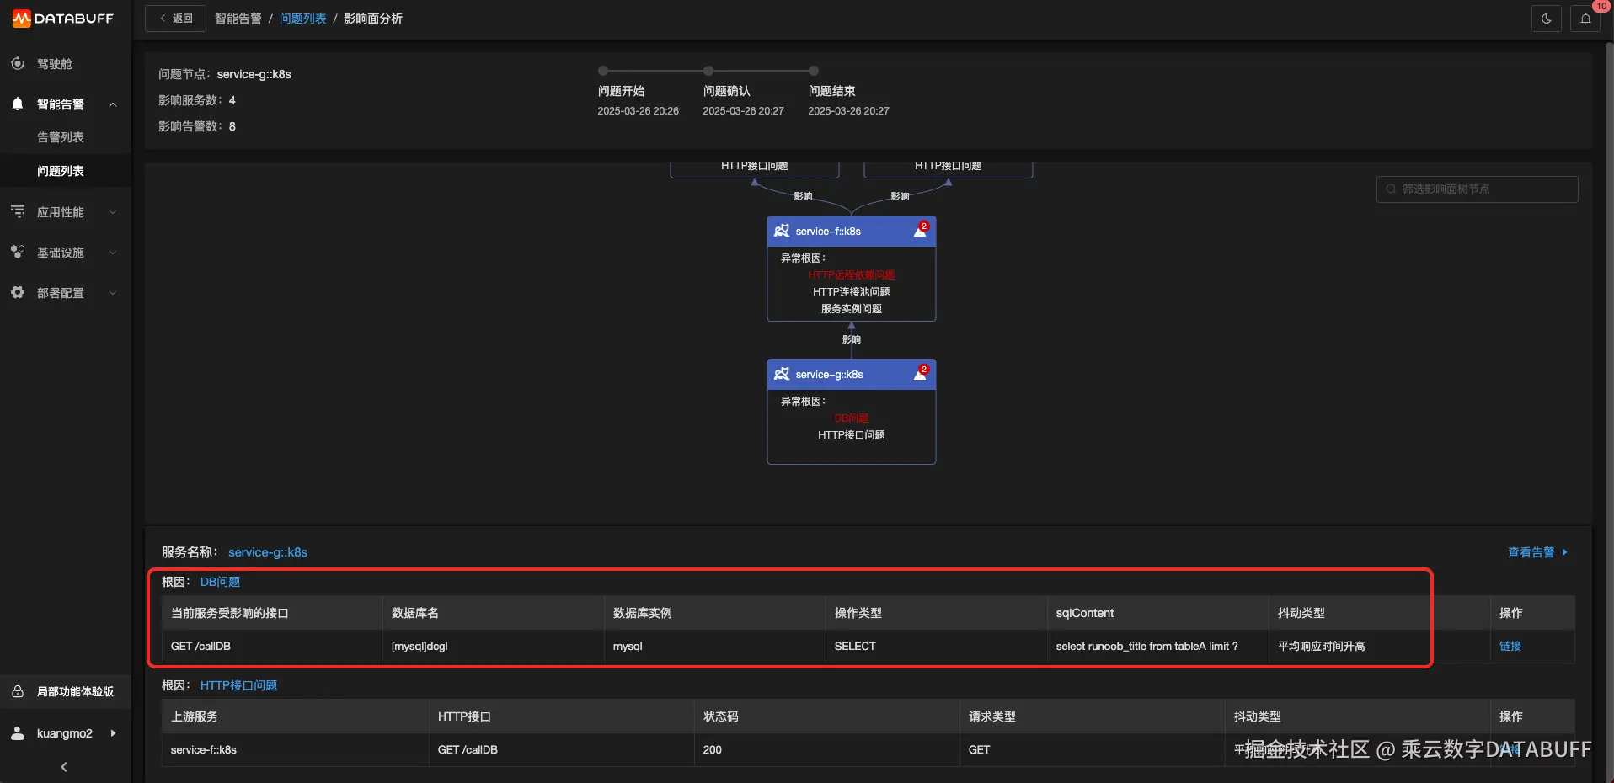Click the kuangmo2 user avatar icon
The image size is (1614, 783).
[18, 733]
